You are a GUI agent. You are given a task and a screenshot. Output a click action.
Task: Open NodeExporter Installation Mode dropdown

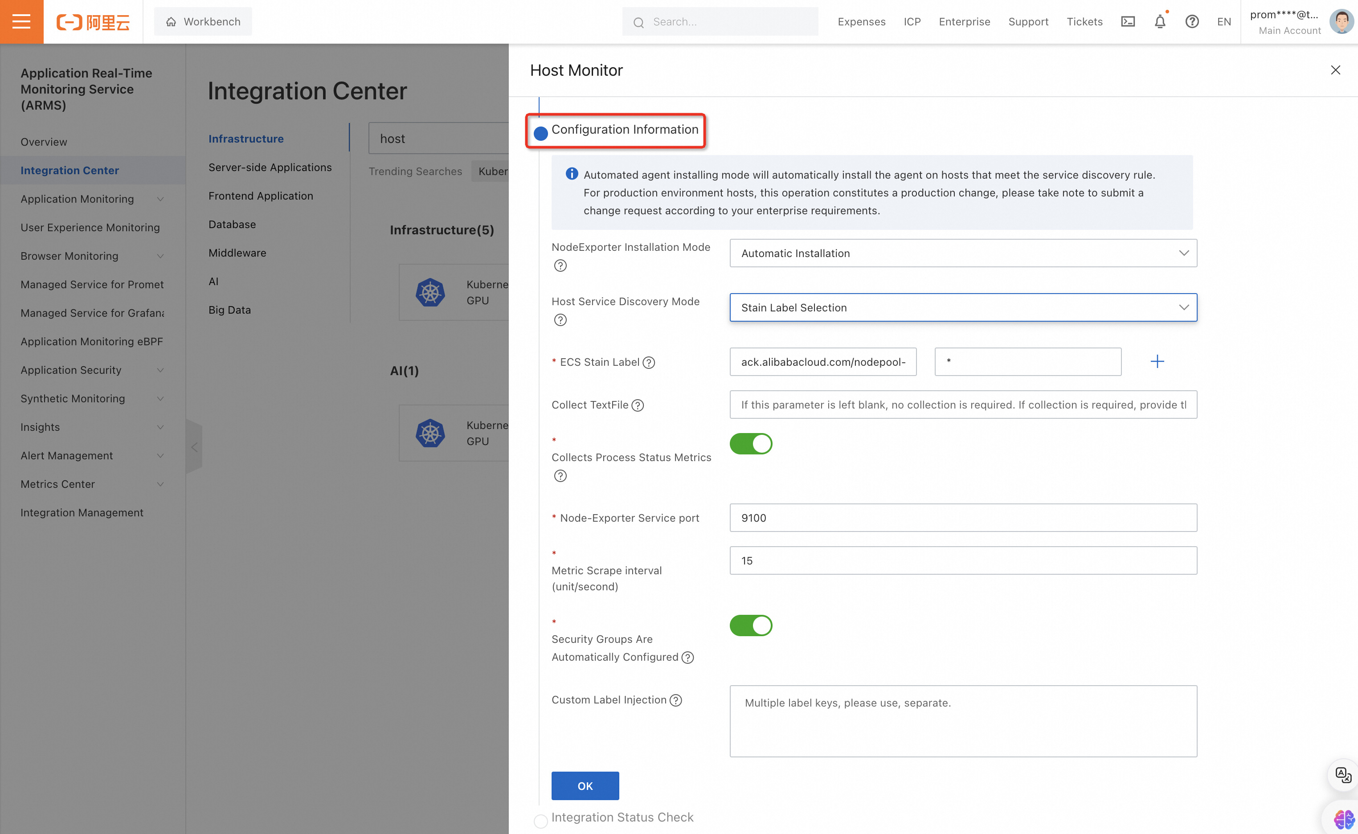click(x=963, y=253)
